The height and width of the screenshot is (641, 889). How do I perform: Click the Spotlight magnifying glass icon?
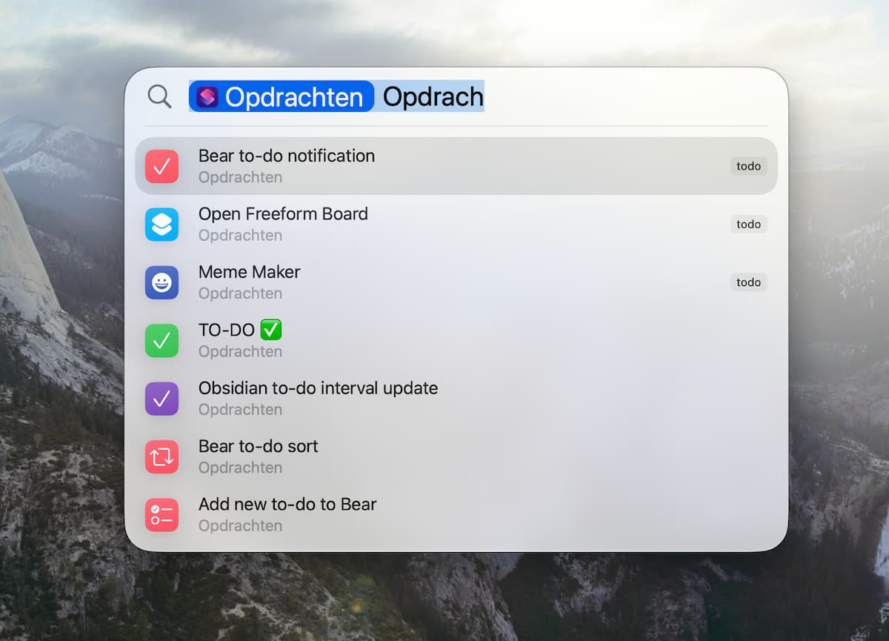pos(159,96)
